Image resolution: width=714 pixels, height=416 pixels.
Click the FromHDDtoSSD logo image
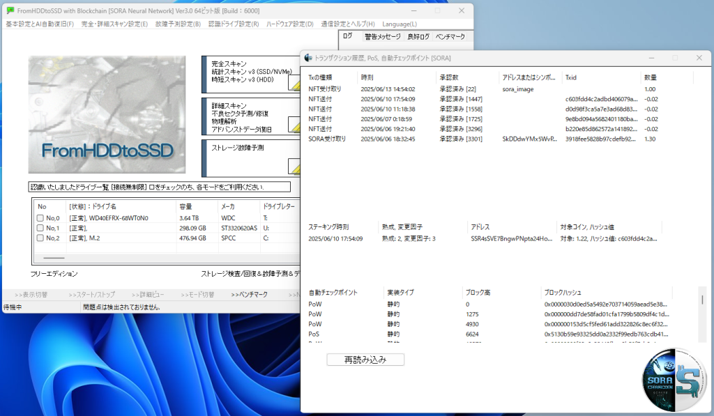tap(107, 115)
